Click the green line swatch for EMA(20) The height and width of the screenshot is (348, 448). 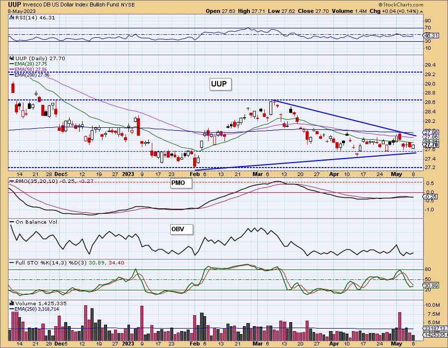(x=11, y=64)
